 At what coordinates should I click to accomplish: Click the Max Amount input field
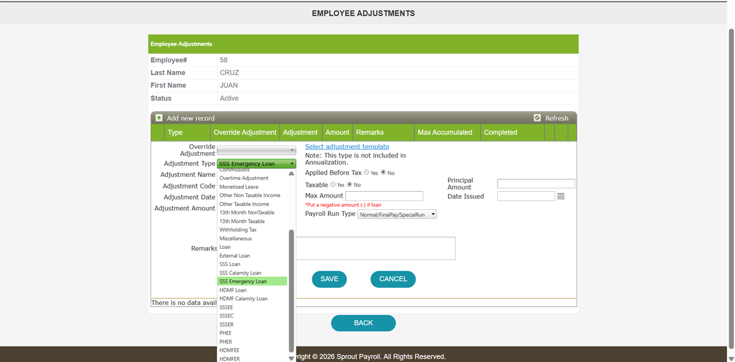pyautogui.click(x=384, y=196)
